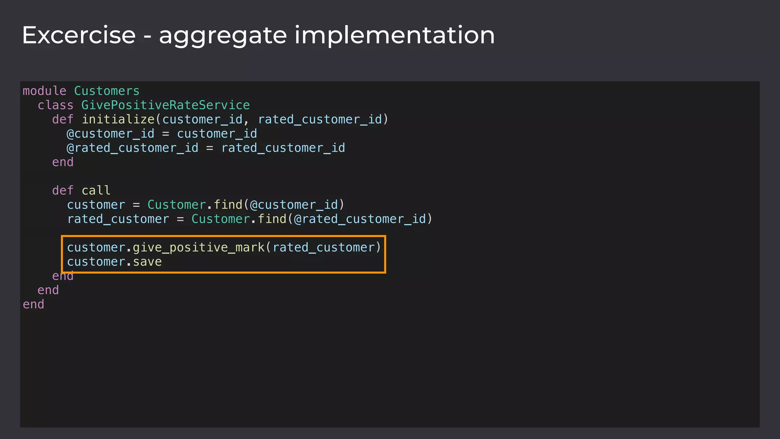Click the 'def initialize(customer_id, rated_customer_id)' line
The height and width of the screenshot is (439, 780).
[220, 120]
